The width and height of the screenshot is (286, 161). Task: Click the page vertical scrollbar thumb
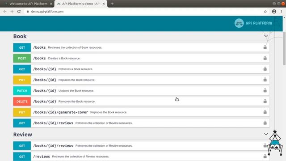[284, 48]
